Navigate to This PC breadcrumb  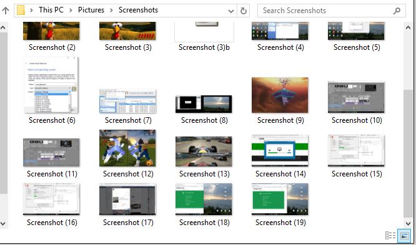(51, 10)
